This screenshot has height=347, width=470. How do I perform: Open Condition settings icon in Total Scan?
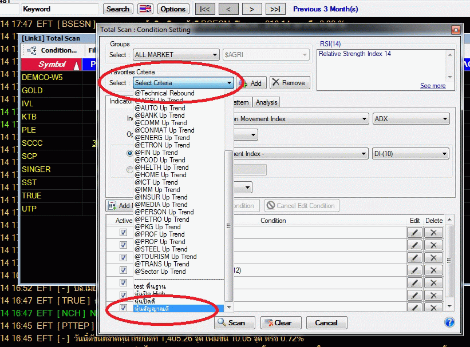click(x=31, y=50)
